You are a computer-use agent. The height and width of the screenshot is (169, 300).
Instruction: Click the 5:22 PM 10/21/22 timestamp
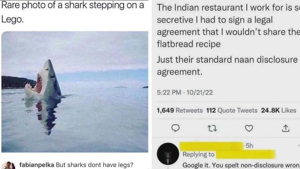pyautogui.click(x=185, y=93)
